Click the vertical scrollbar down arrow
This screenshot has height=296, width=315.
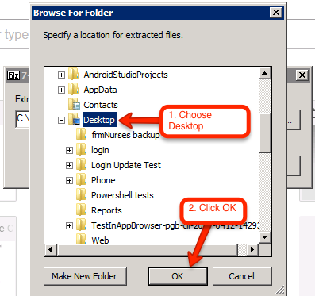(x=265, y=237)
